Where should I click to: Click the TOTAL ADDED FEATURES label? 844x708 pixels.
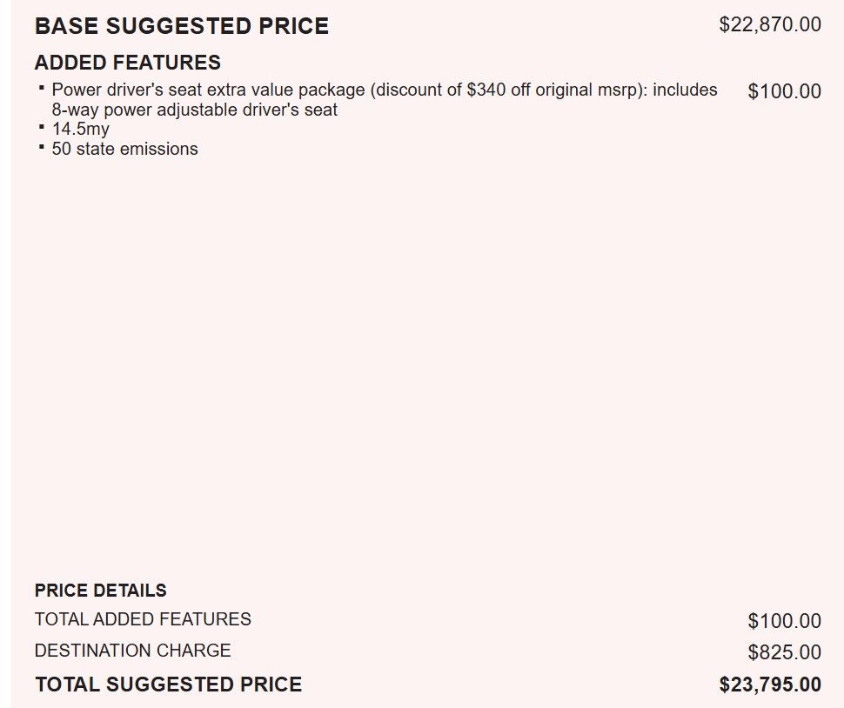[x=143, y=619]
